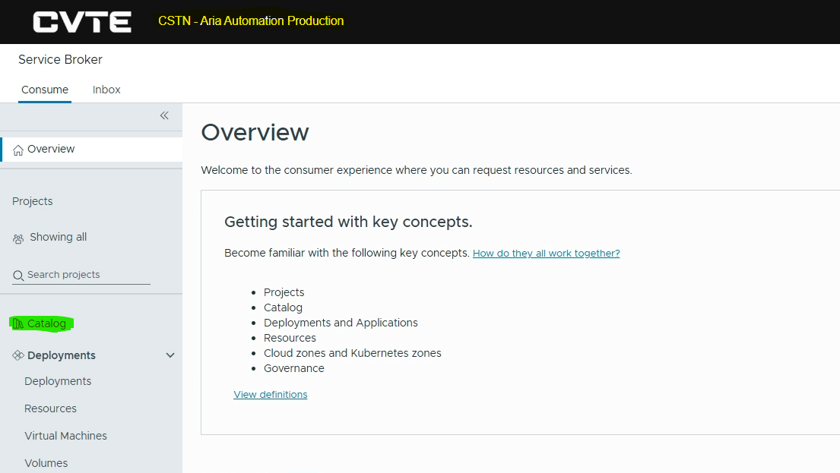
Task: Click the Deployments diamond icon
Action: coord(18,355)
